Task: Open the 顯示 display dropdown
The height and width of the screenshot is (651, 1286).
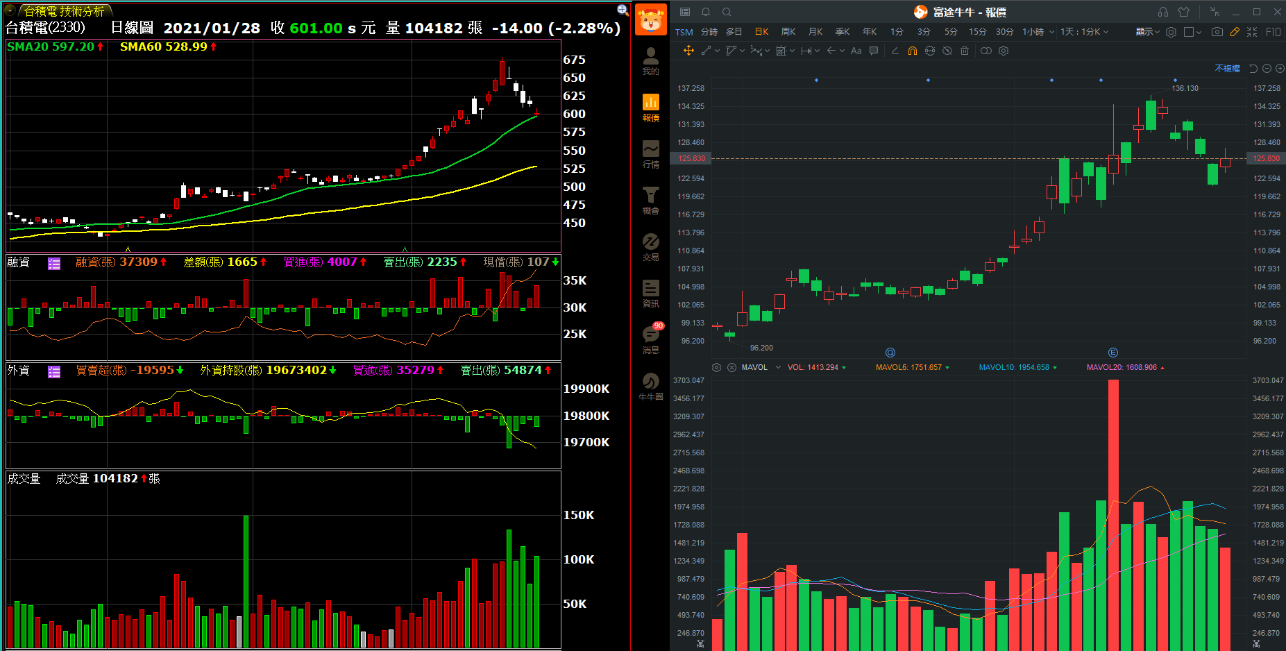Action: tap(1147, 32)
